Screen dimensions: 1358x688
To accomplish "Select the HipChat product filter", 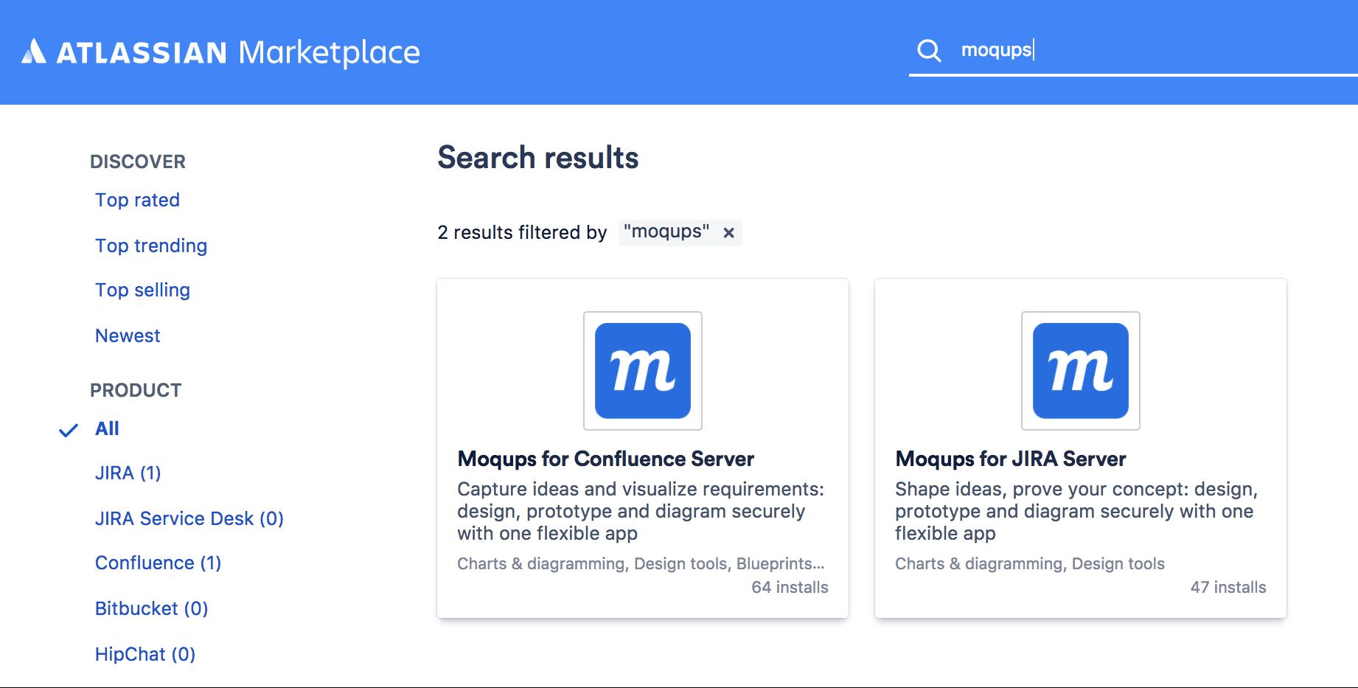I will pos(145,654).
